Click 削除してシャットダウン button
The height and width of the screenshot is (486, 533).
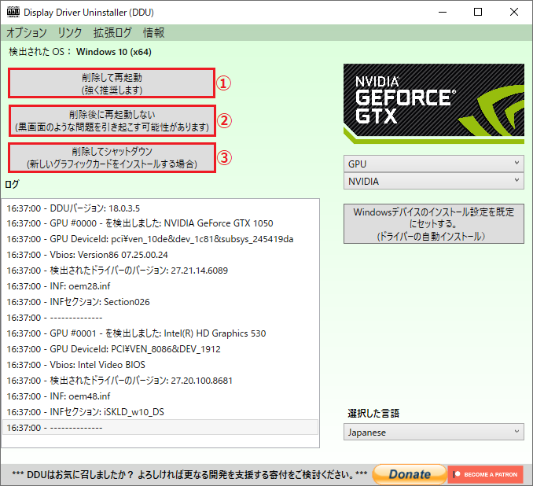point(112,158)
